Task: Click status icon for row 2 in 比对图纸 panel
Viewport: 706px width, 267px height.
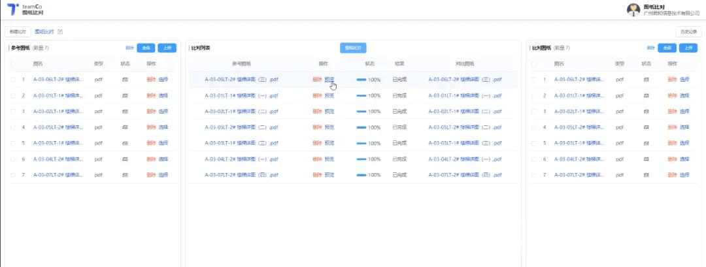Action: pos(647,95)
